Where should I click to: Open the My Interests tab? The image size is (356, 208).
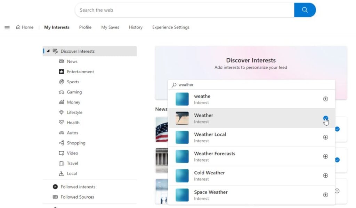click(x=57, y=27)
